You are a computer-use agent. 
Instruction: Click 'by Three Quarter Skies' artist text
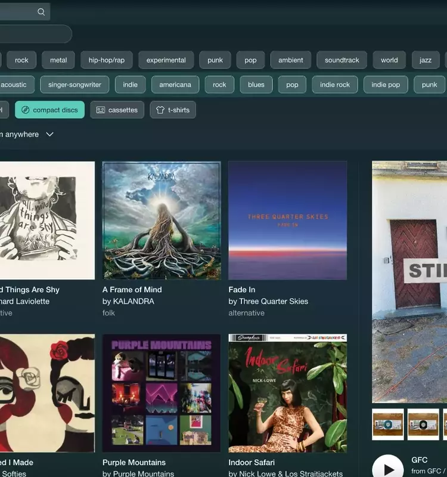click(268, 301)
